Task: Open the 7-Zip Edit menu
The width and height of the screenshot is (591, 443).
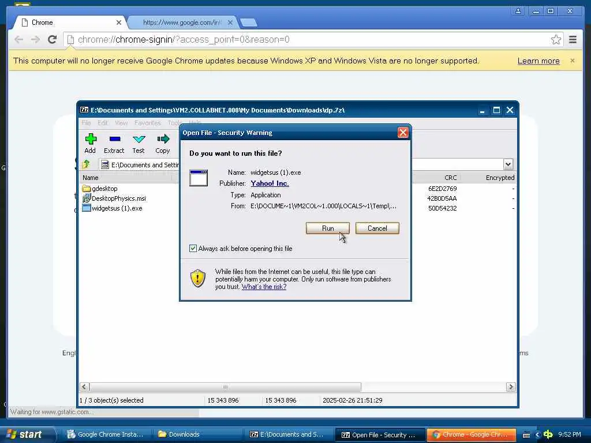Action: [102, 123]
